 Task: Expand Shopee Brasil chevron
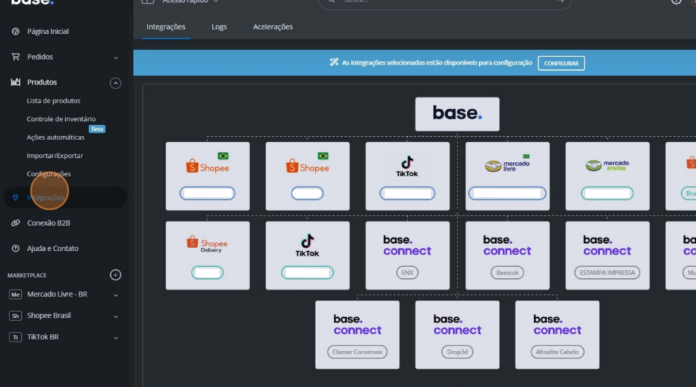pos(116,317)
